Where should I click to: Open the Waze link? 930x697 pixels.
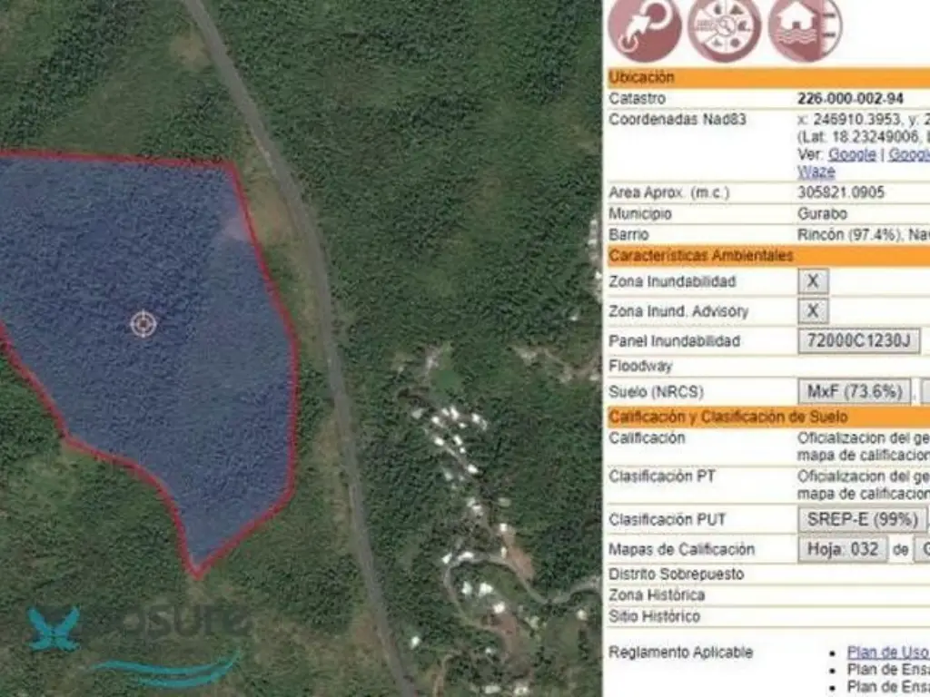coord(816,172)
